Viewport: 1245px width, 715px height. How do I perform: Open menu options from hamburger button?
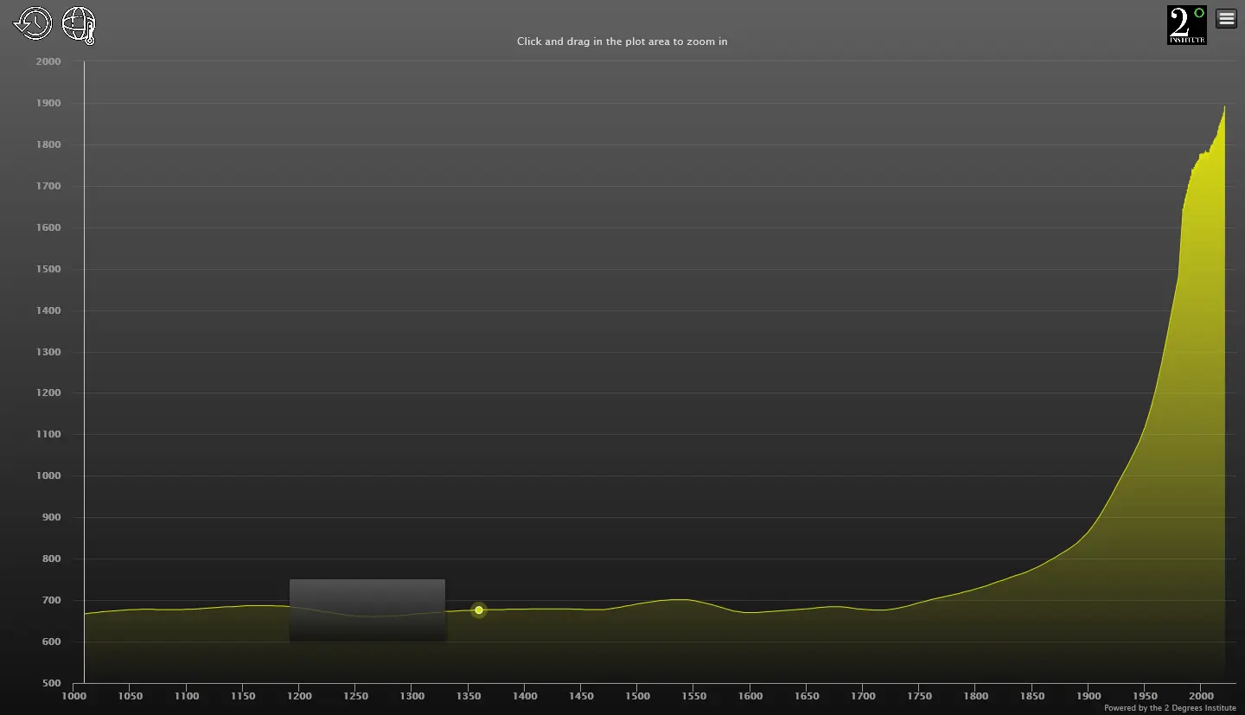coord(1226,17)
